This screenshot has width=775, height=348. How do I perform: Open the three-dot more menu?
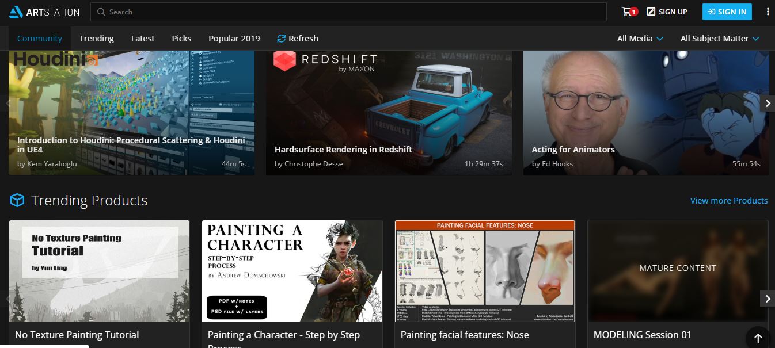(x=768, y=12)
